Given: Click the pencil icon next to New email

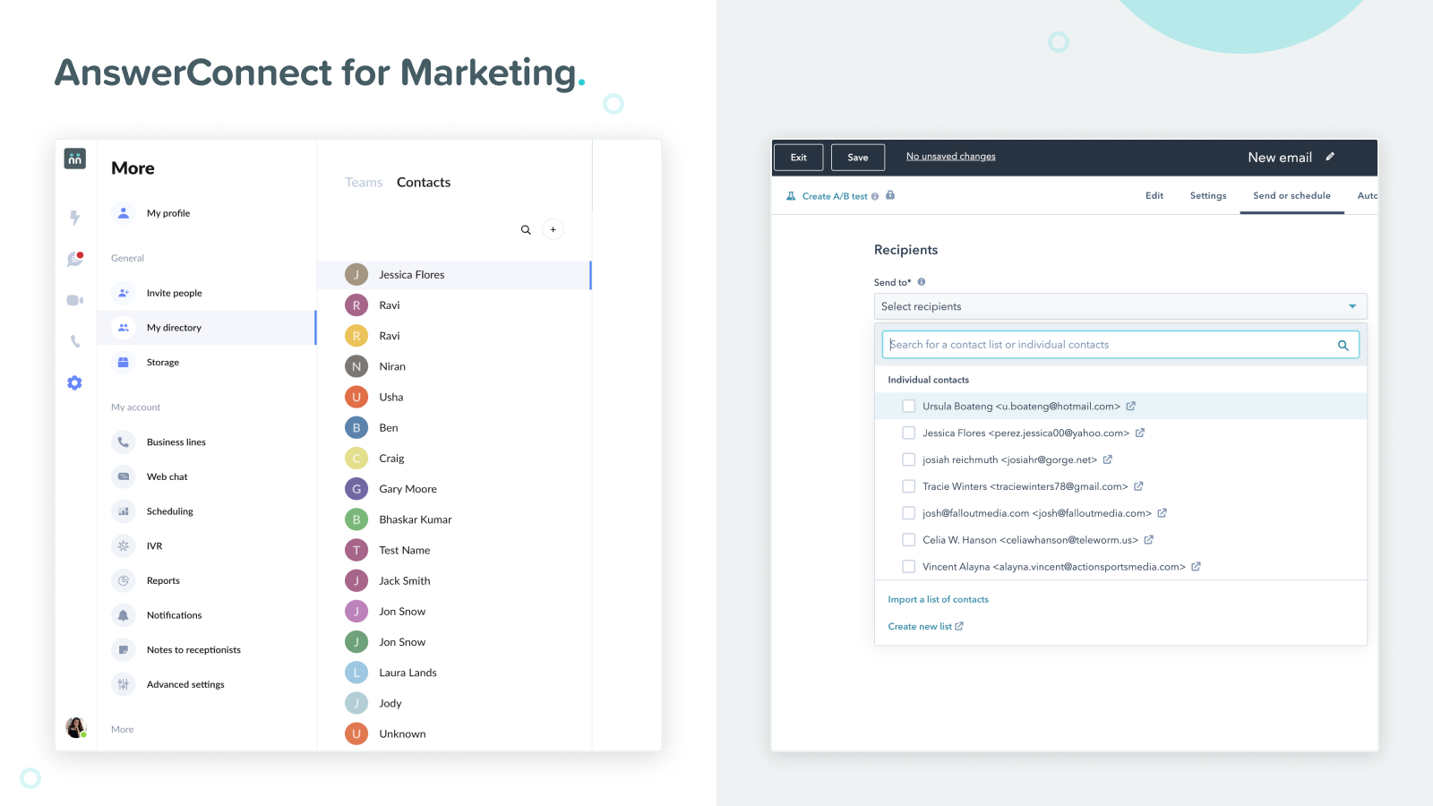Looking at the screenshot, I should 1331,156.
